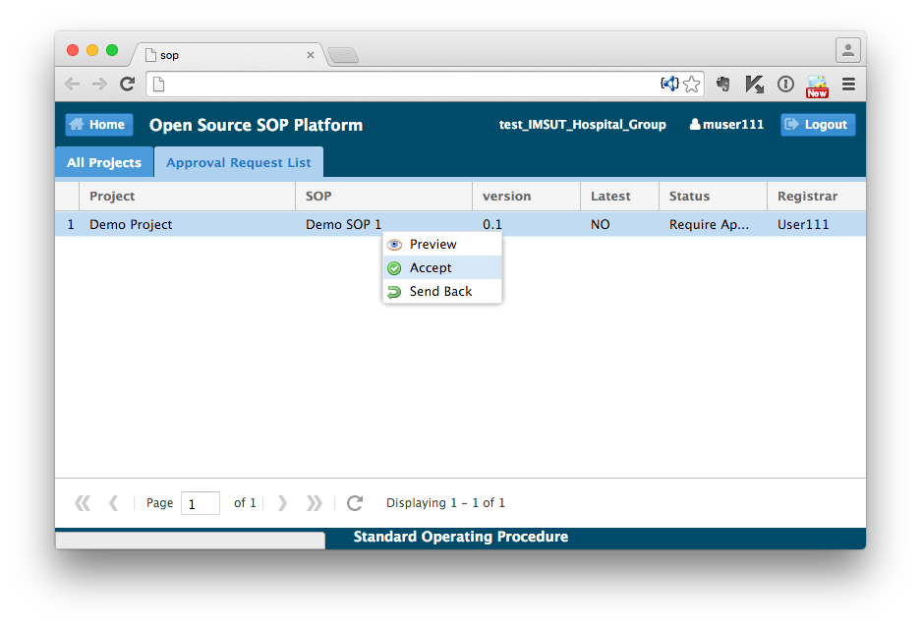Go to previous page arrow
921x628 pixels.
coord(114,503)
